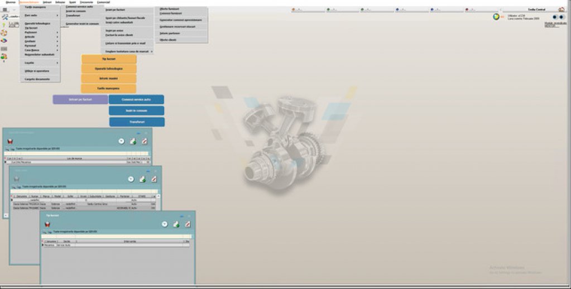The image size is (571, 289).
Task: Click round filter icon in Loc de munca window
Action: 122,141
